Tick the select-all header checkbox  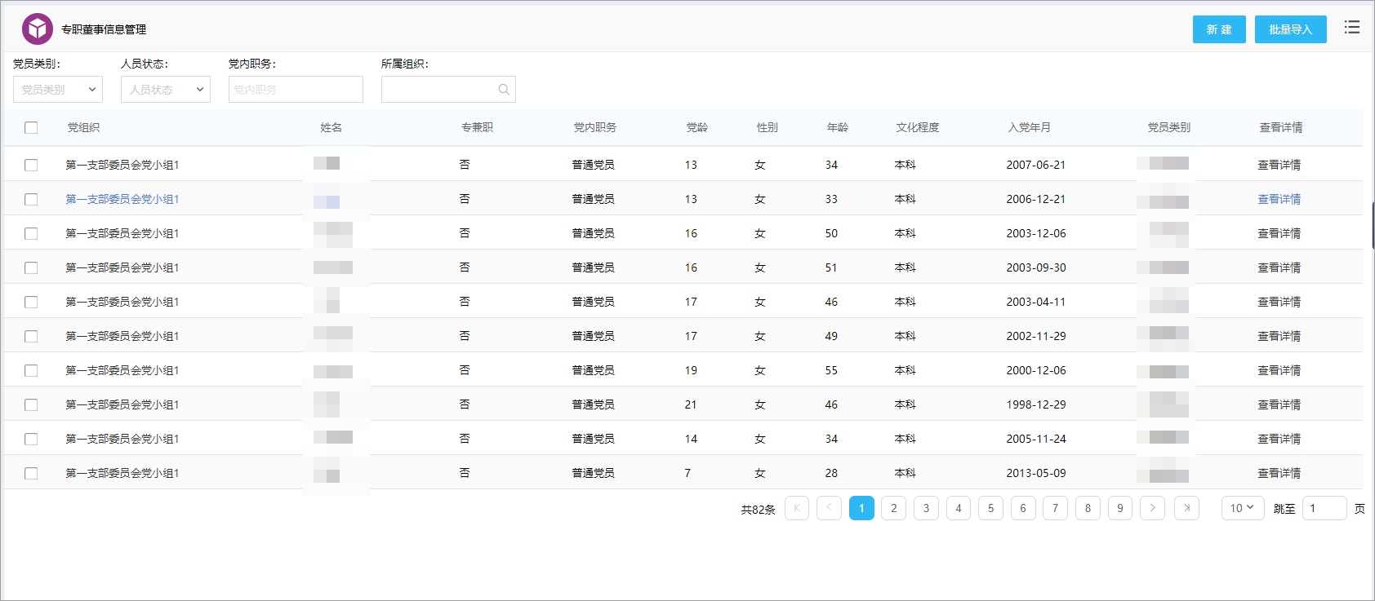pos(31,127)
